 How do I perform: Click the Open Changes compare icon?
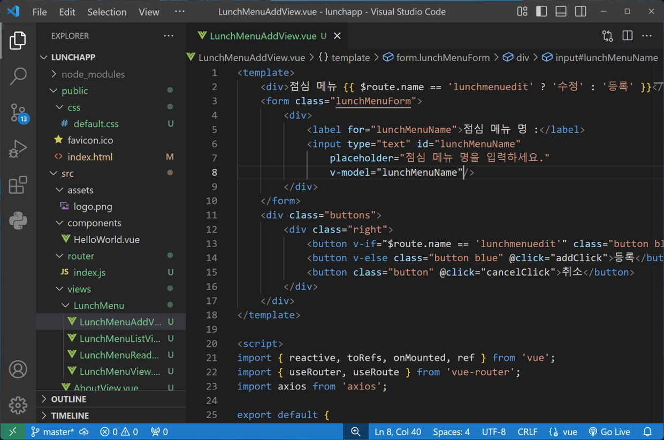pos(607,36)
